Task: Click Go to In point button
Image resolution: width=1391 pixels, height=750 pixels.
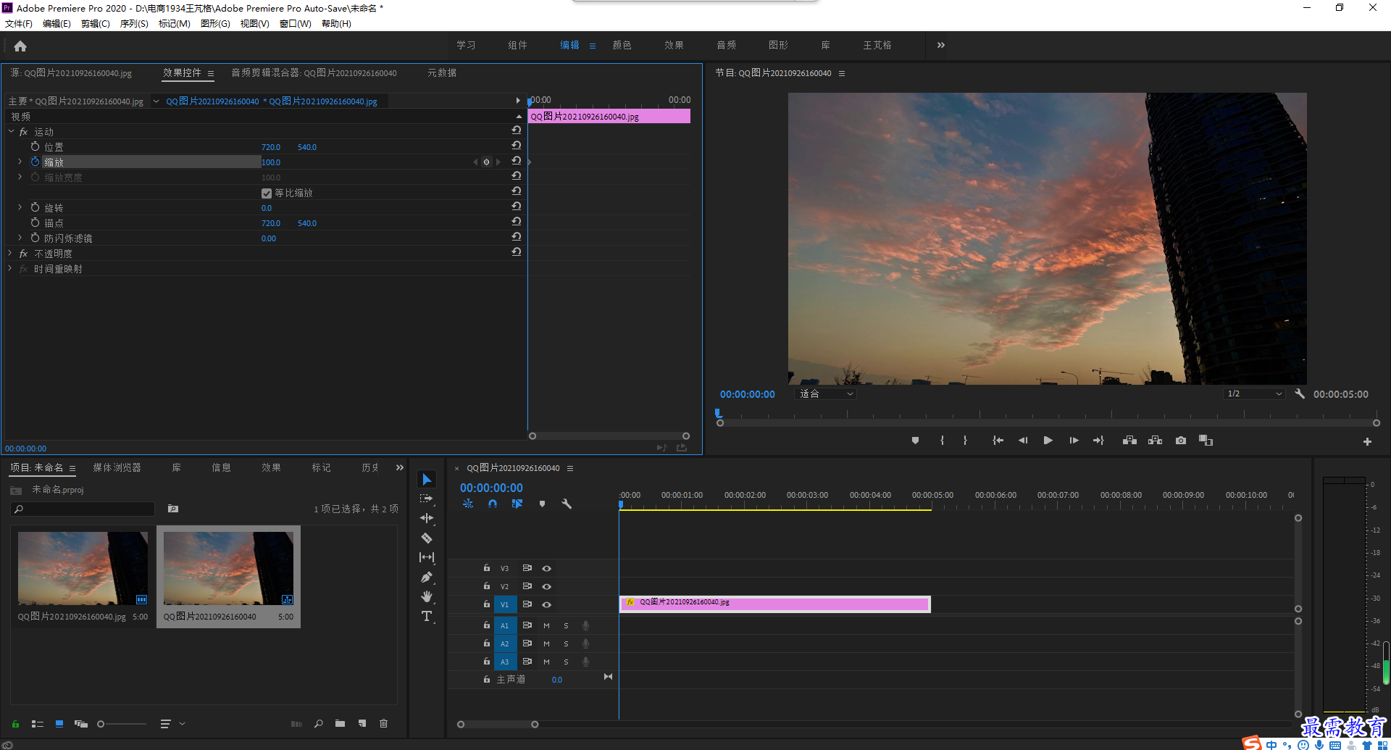Action: point(998,441)
